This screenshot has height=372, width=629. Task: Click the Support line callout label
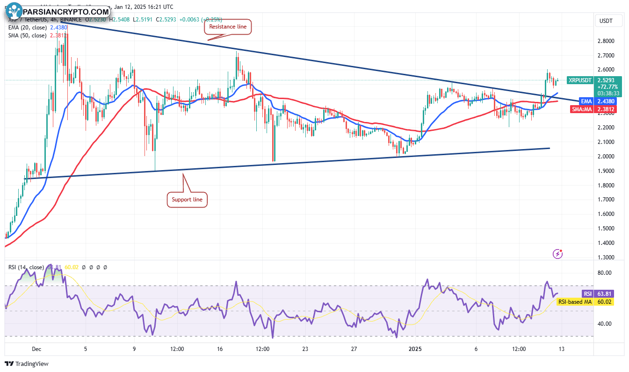tap(187, 200)
